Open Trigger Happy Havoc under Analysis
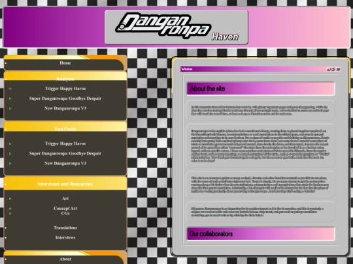The height and width of the screenshot is (264, 353). pos(65,89)
